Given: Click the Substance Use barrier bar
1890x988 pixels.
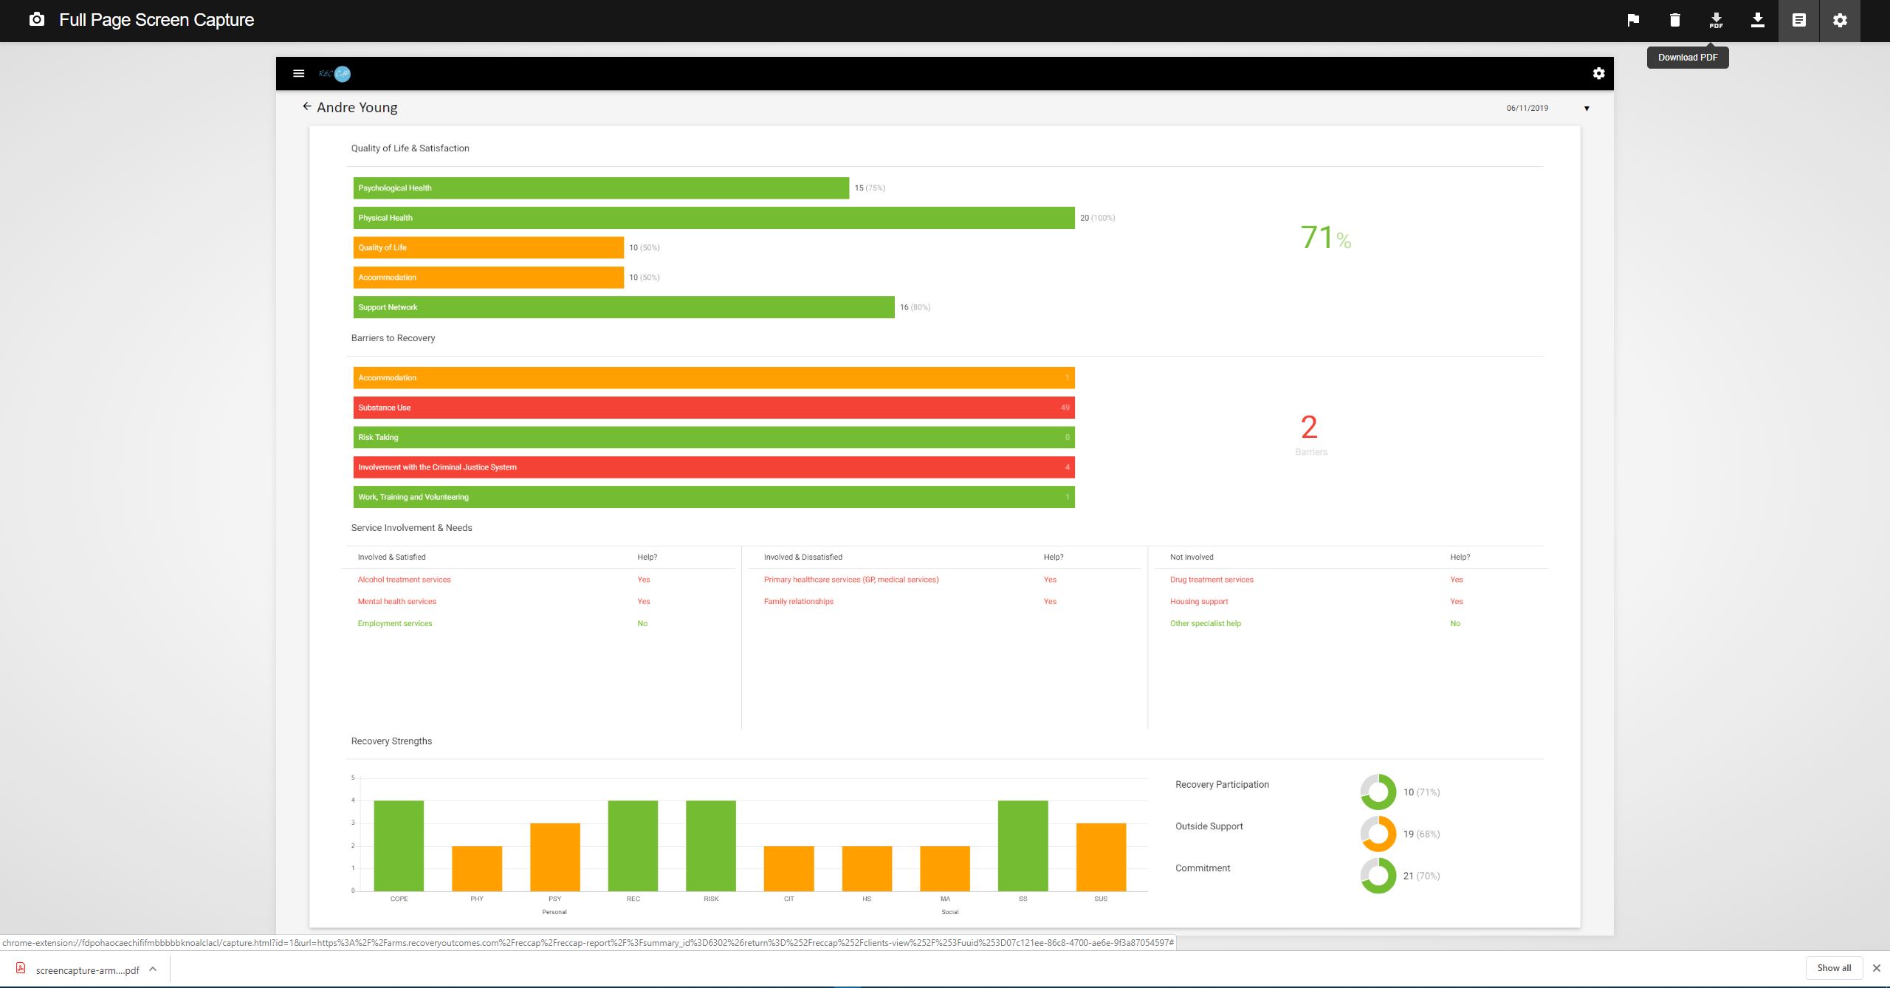Looking at the screenshot, I should [713, 408].
